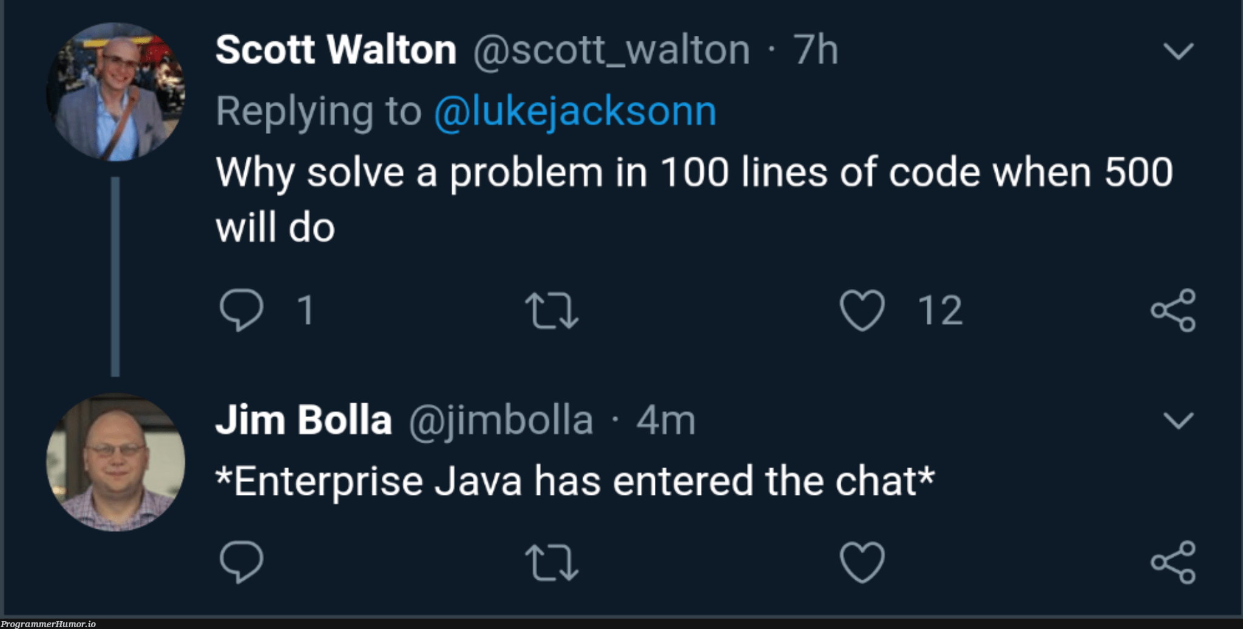View Jim Bolla's profile picture
1243x629 pixels.
click(x=115, y=463)
